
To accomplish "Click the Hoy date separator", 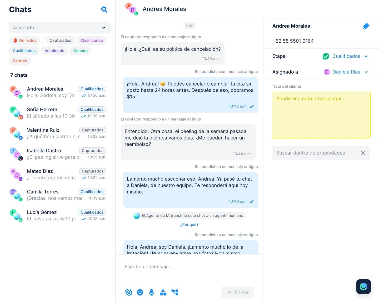I will pyautogui.click(x=189, y=25).
